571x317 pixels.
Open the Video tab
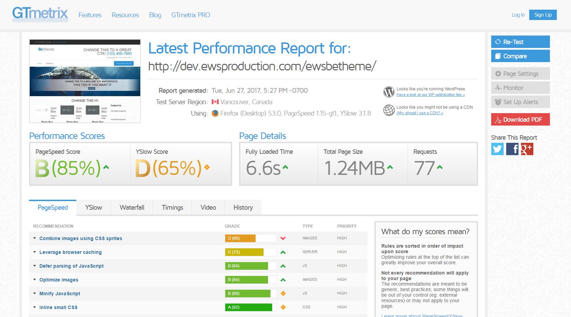208,207
